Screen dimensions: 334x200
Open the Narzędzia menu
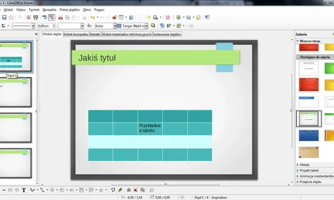(50, 10)
